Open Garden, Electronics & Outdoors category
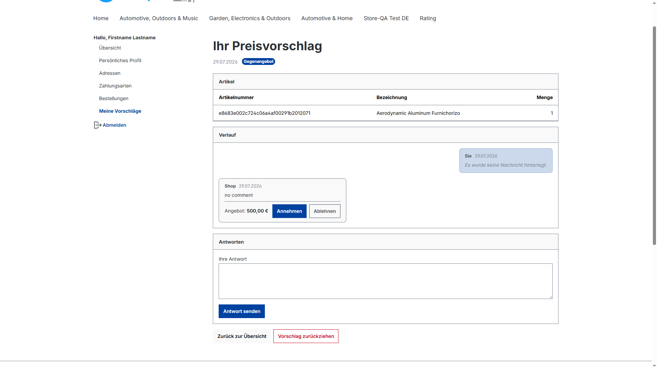 pyautogui.click(x=250, y=18)
